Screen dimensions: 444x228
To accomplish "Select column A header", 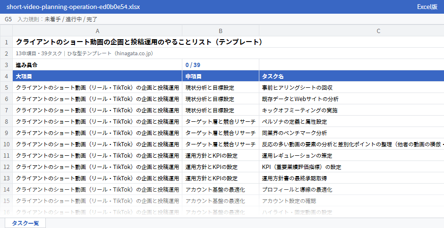I will tap(97, 31).
